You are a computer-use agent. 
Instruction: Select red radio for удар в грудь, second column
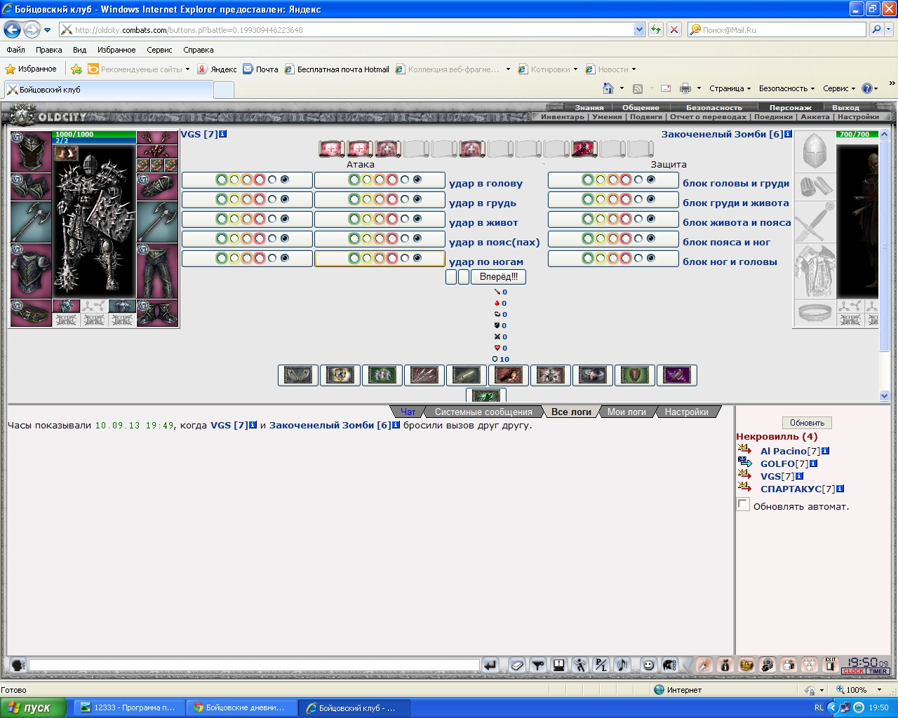(392, 200)
